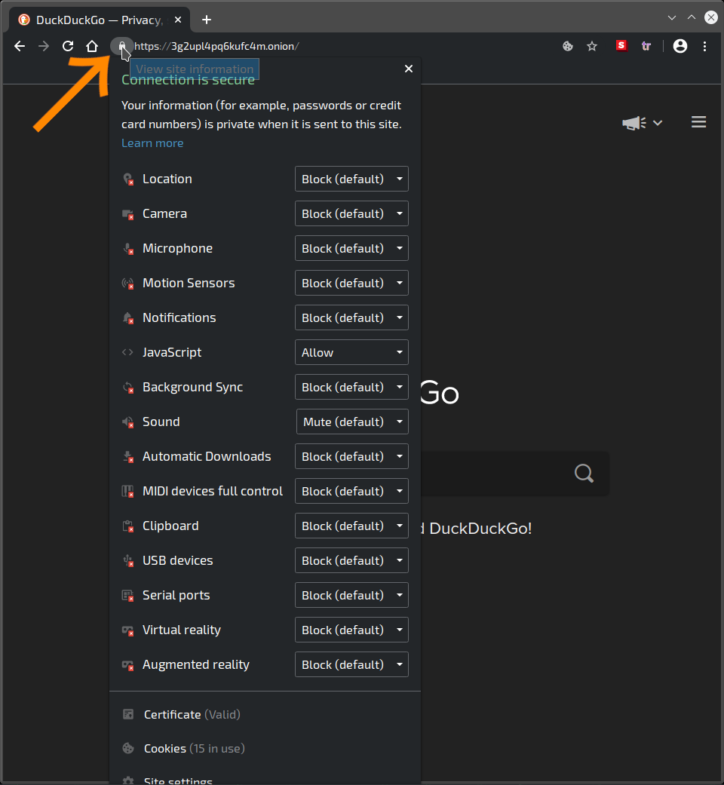
Task: Click the DuckDuckGo megaphone icon
Action: pos(633,123)
